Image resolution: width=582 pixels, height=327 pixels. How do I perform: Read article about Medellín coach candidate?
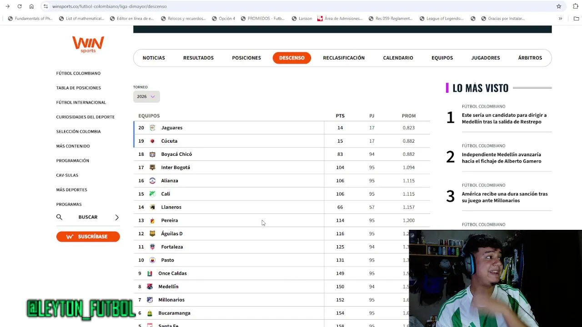[504, 119]
